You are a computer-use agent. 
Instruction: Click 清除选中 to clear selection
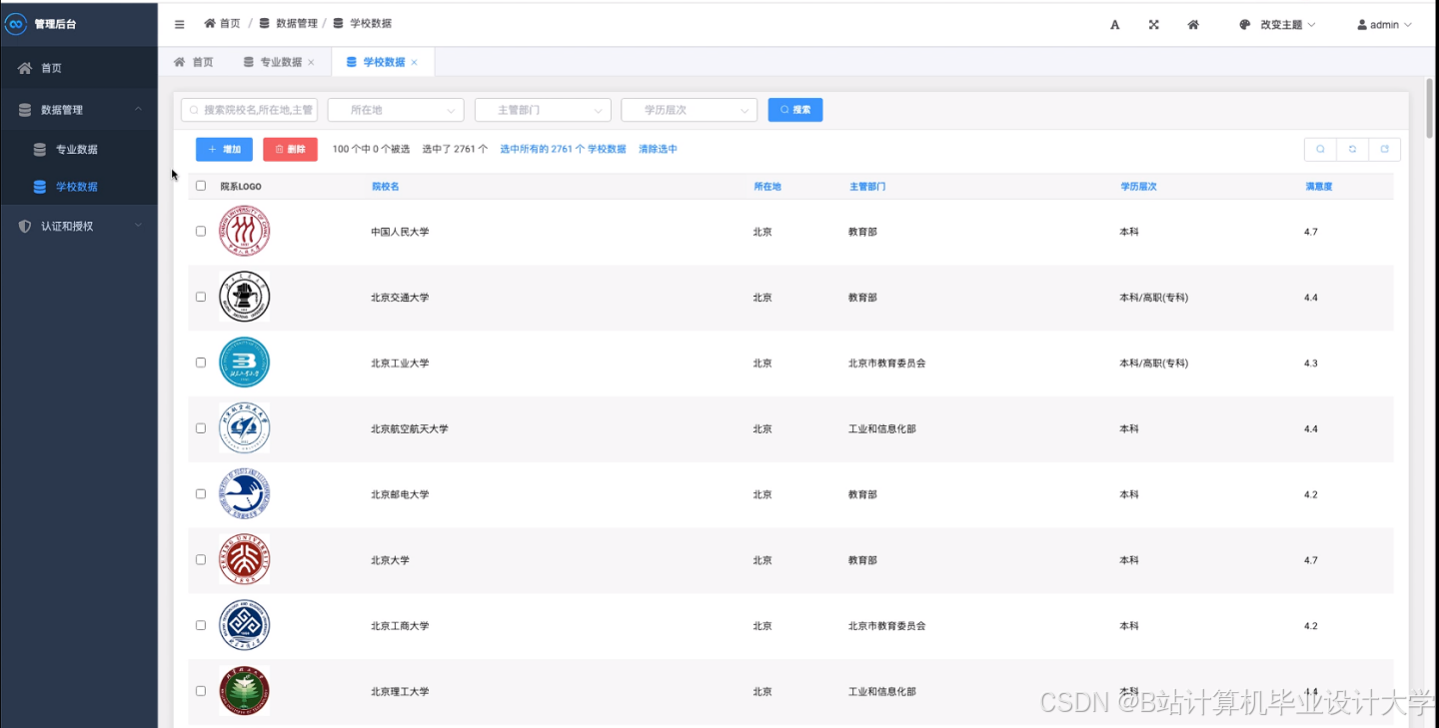pos(658,148)
